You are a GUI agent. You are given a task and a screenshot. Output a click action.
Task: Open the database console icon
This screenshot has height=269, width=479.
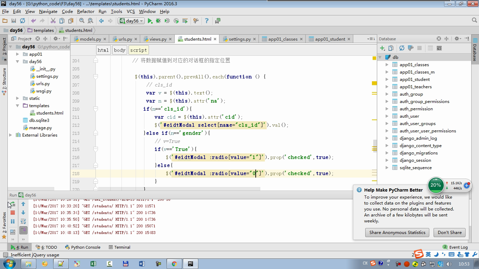coord(439,48)
